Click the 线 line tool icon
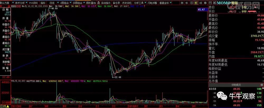Image resolution: width=264 pixels, height=108 pixels. tap(201, 3)
